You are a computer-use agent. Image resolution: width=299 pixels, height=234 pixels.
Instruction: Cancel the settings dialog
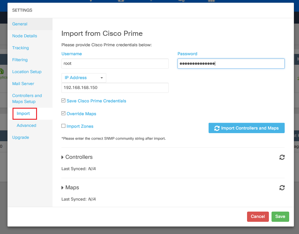pyautogui.click(x=258, y=216)
